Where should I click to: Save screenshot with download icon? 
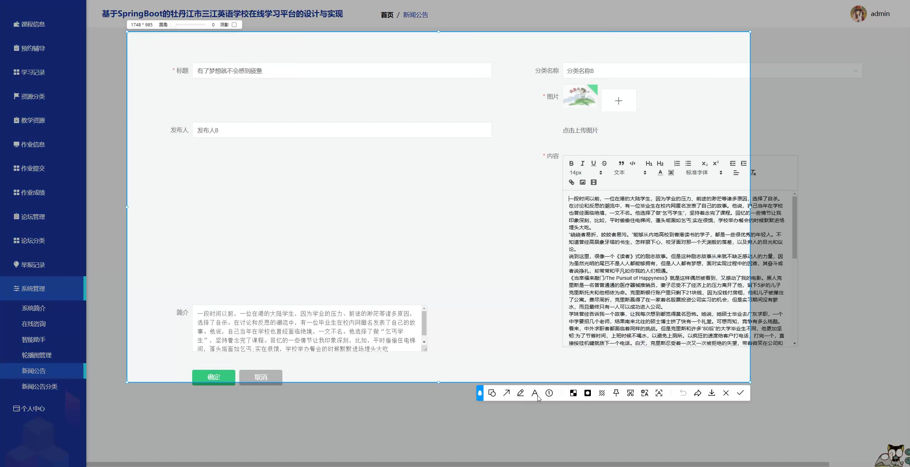pos(712,393)
